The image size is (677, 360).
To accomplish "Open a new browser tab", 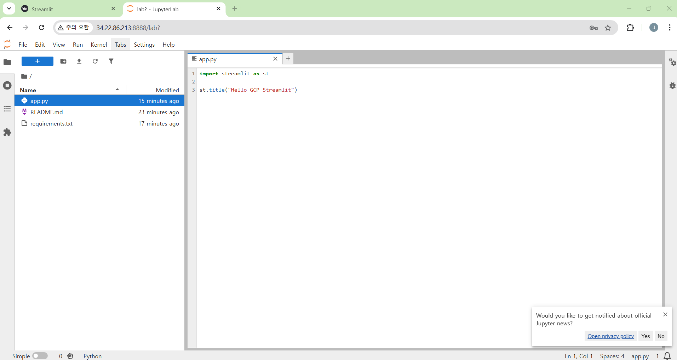I will click(x=235, y=8).
